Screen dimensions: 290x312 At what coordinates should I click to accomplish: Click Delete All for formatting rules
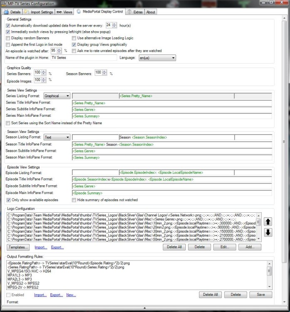[210, 295]
